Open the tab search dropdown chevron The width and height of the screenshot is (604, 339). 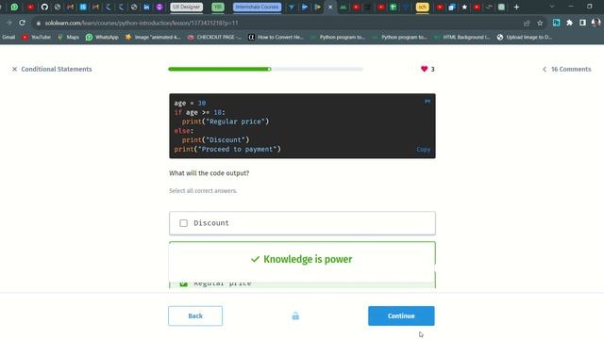pos(552,7)
